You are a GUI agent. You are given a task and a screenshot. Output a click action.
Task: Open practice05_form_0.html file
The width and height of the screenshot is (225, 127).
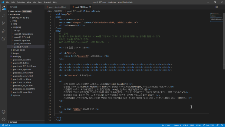pyautogui.click(x=23, y=73)
